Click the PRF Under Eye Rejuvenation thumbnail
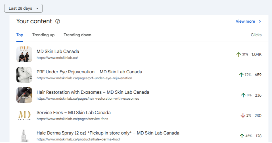Image resolution: width=272 pixels, height=143 pixels. point(24,75)
